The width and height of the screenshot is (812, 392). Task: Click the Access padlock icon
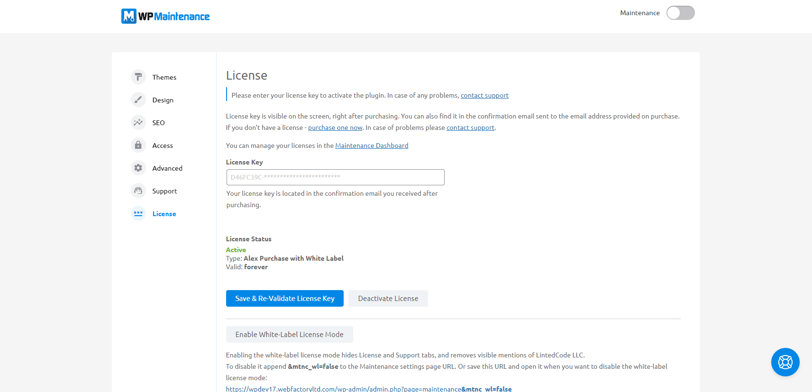(138, 145)
